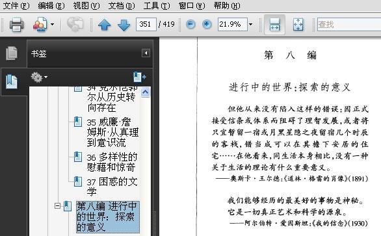Select bookmark 37 困惑的文学
The image size is (381, 236).
click(112, 187)
